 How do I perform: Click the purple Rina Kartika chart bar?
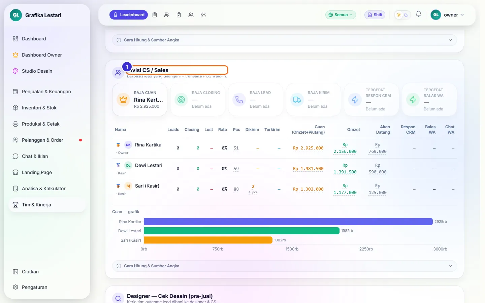tap(288, 222)
